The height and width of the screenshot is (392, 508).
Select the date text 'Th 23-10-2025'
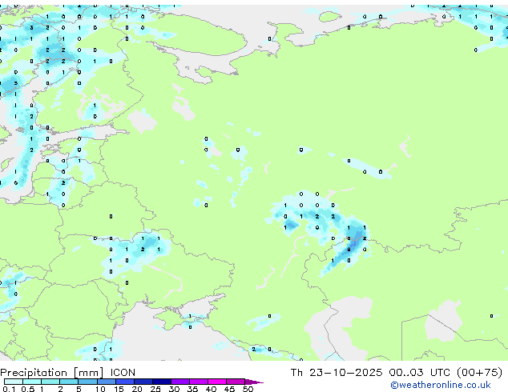(x=337, y=373)
